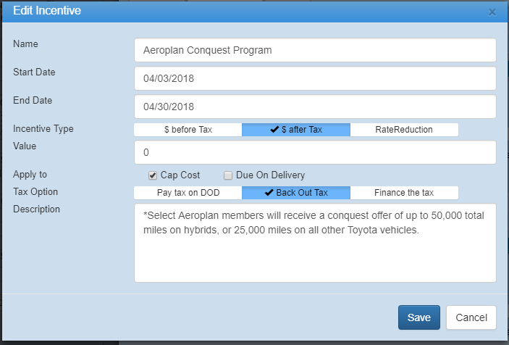The image size is (509, 345).
Task: Click the Name input field
Action: point(315,51)
